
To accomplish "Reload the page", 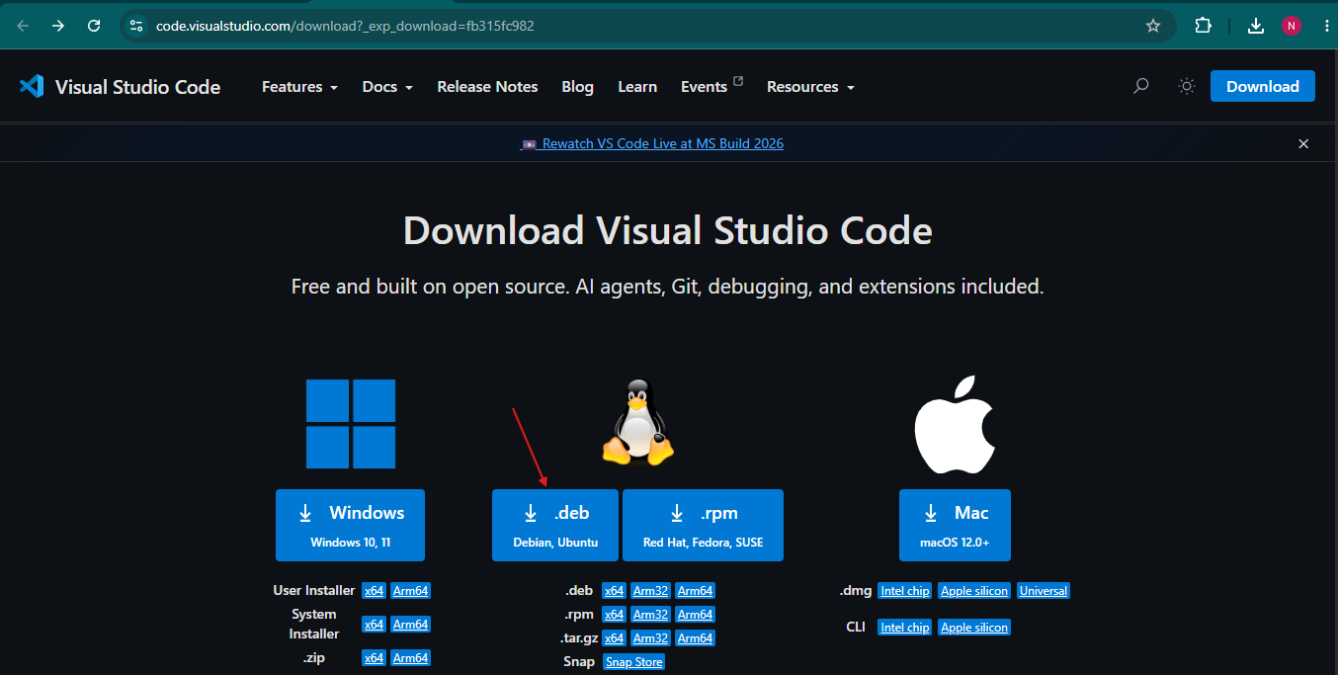I will point(94,26).
